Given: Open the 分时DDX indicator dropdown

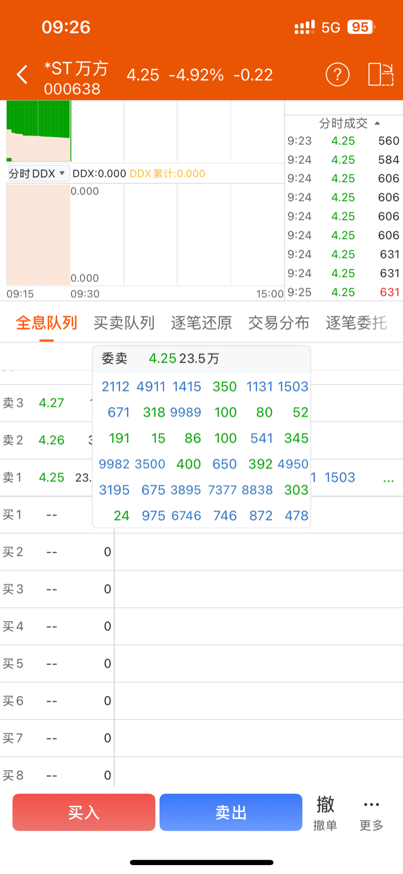Looking at the screenshot, I should (38, 173).
